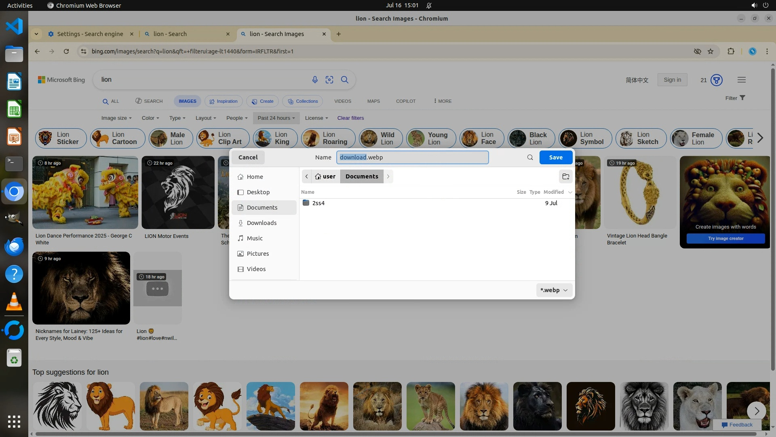This screenshot has height=437, width=776.
Task: Open the Chromium extensions puzzle icon
Action: [731, 51]
